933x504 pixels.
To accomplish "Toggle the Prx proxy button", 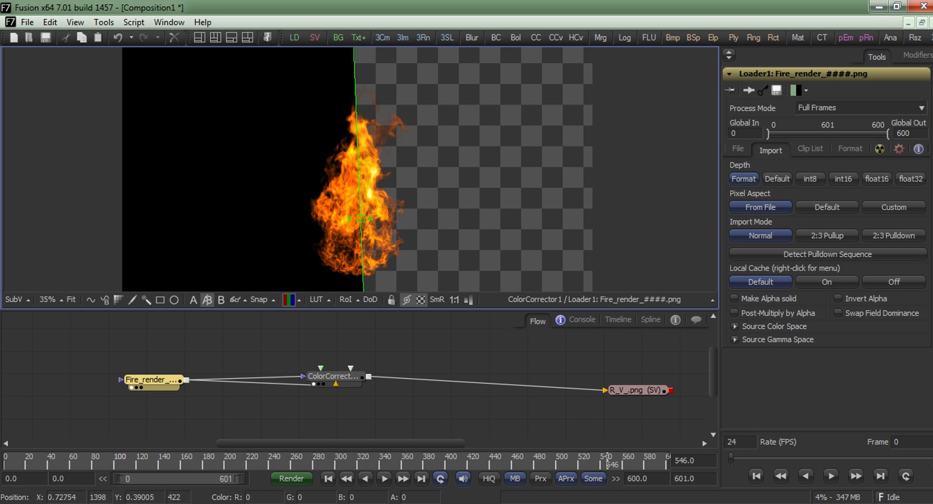I will [540, 478].
